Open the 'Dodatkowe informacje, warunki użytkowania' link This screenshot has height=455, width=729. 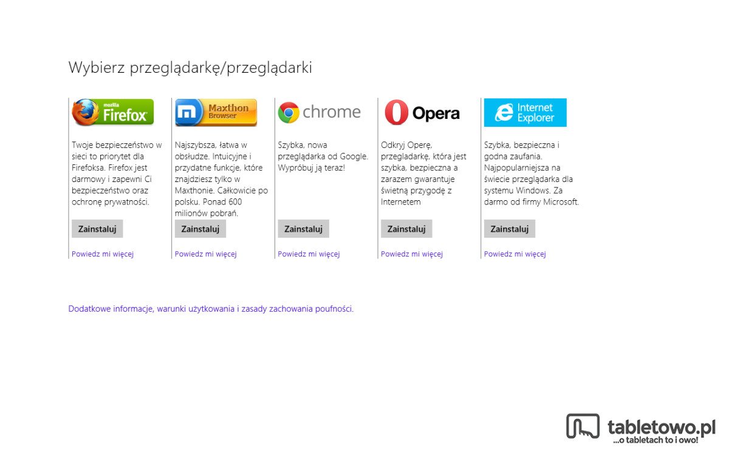[x=211, y=309]
